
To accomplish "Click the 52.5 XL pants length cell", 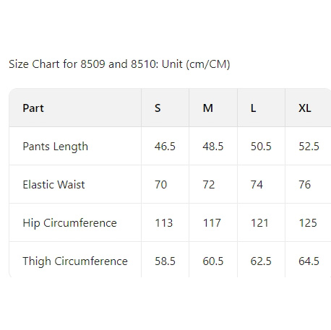I will point(309,147).
